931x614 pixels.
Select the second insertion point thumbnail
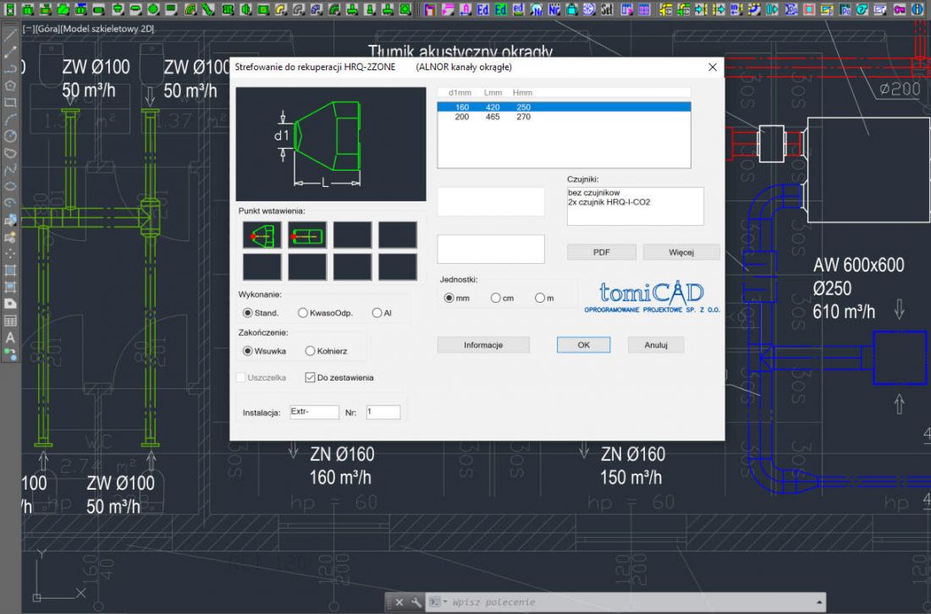307,235
